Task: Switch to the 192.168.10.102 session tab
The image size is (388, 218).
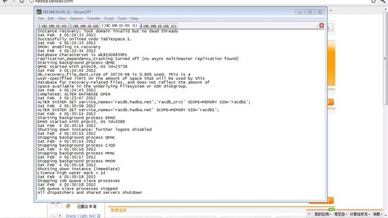Action: [84, 26]
